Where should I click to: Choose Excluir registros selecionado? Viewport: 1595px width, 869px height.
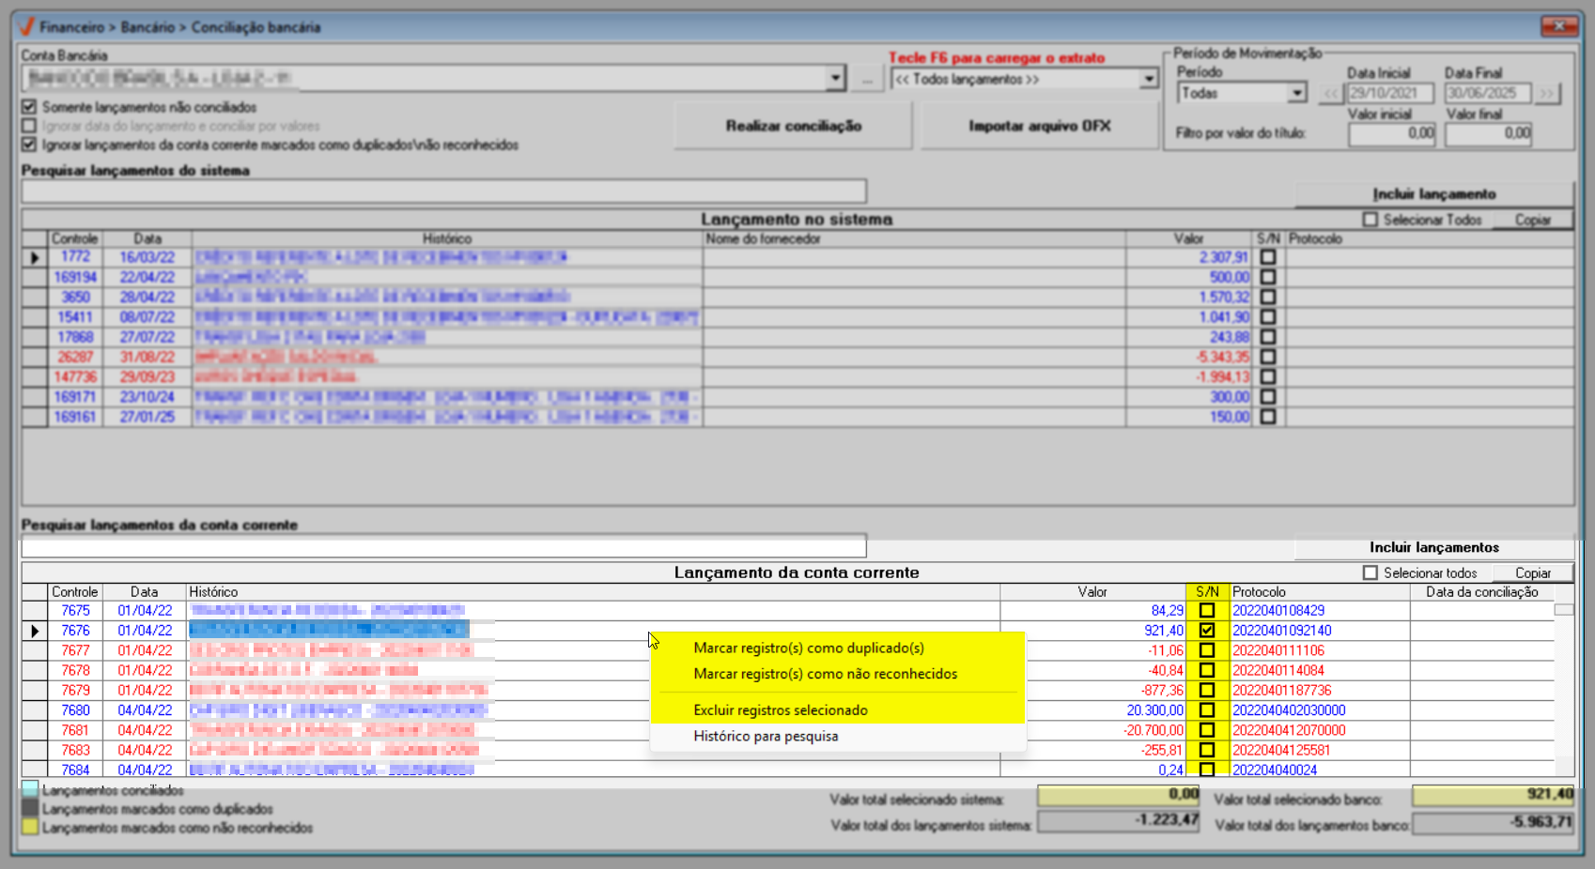click(781, 710)
